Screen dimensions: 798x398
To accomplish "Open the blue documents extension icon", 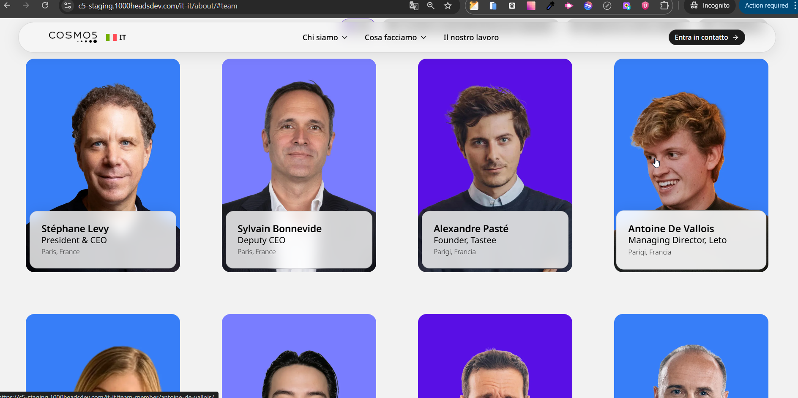I will click(x=493, y=5).
